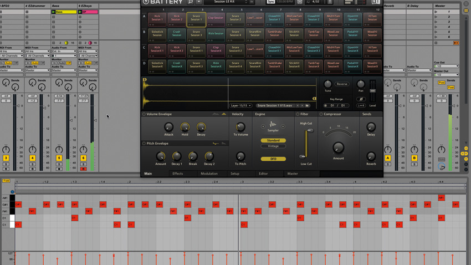Set Bass track monitor to In

54,63
